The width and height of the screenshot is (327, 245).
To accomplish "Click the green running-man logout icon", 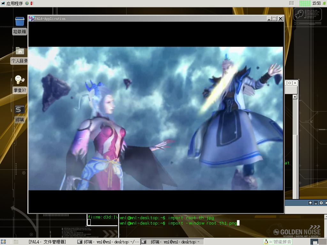I will coord(325,3).
